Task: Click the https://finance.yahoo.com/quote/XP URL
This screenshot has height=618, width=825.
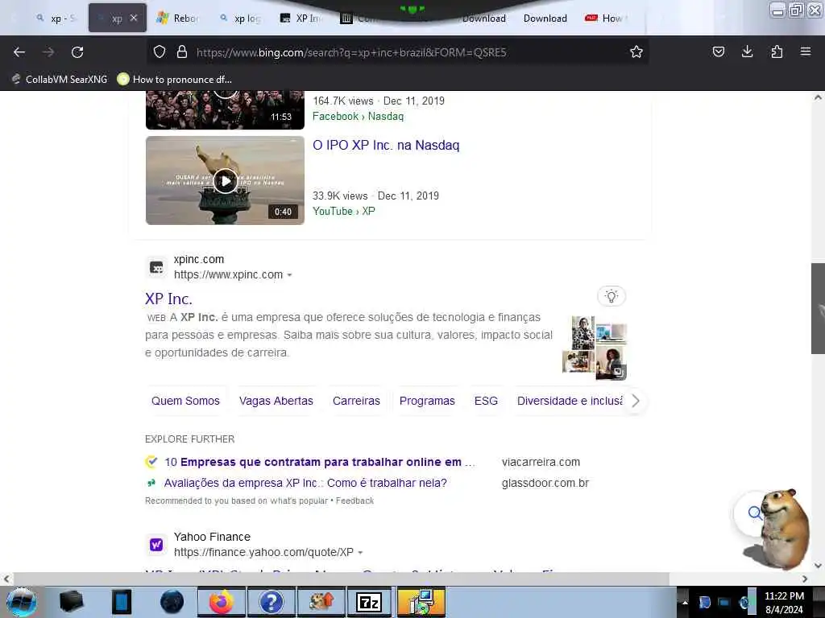Action: pos(263,552)
